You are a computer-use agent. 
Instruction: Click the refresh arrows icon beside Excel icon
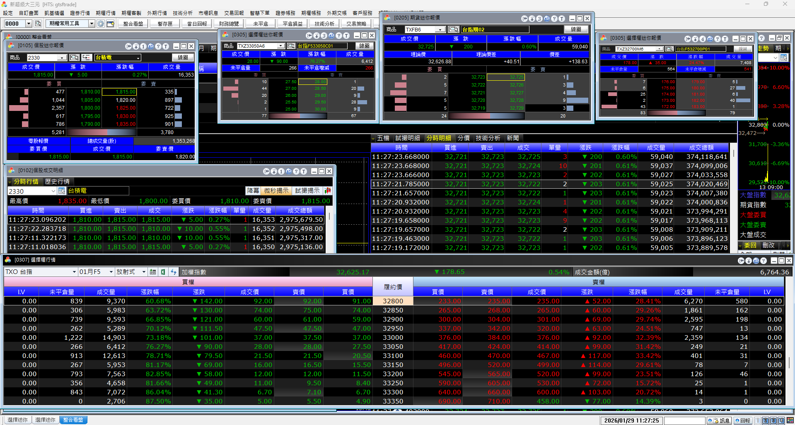[174, 272]
